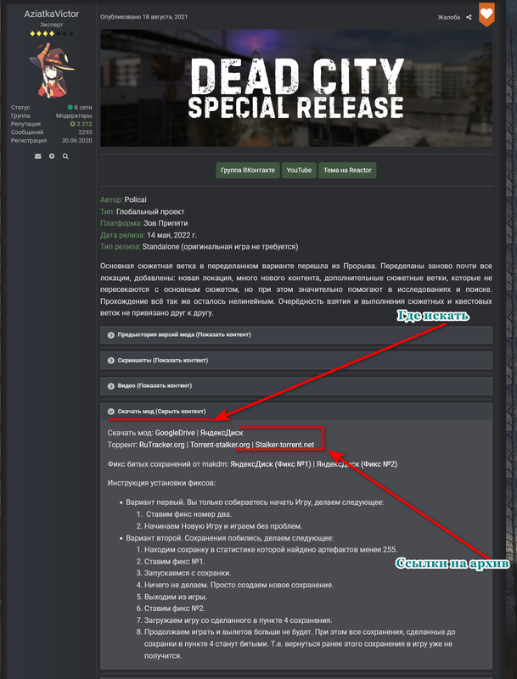Image resolution: width=517 pixels, height=679 pixels.
Task: Click the Жалоба report link
Action: tap(448, 17)
